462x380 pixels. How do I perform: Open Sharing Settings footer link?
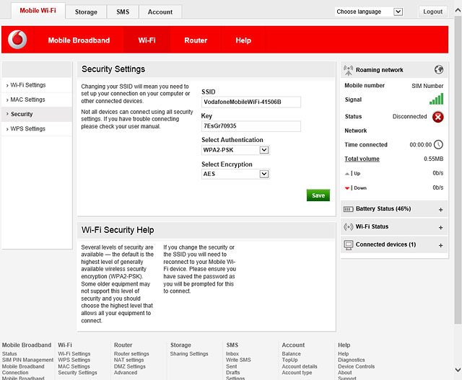pyautogui.click(x=189, y=354)
